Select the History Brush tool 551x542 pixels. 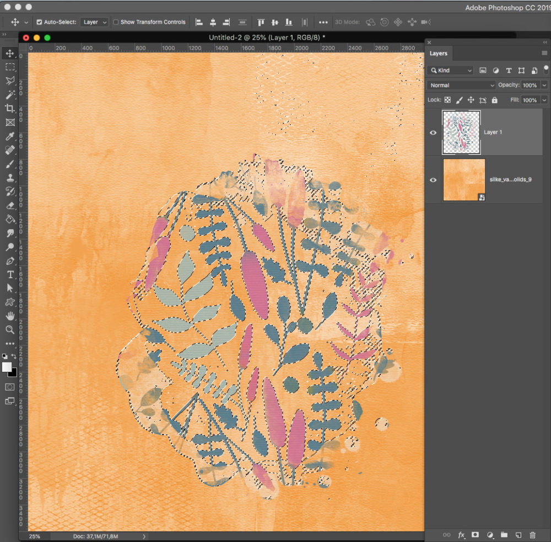[10, 192]
